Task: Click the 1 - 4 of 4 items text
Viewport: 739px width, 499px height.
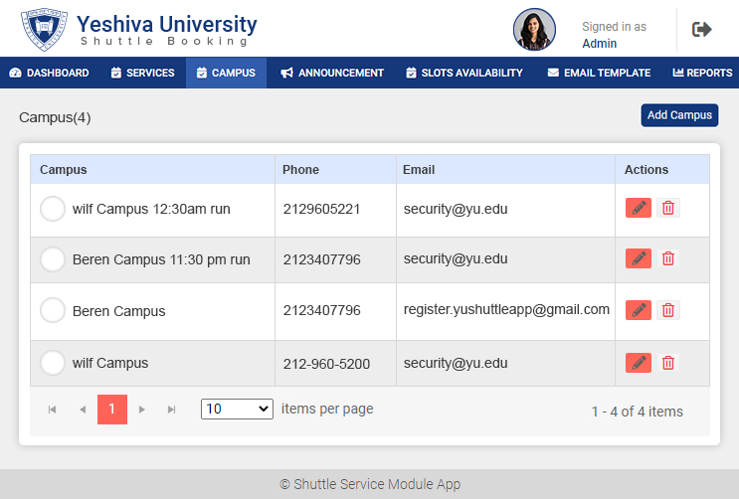Action: (638, 412)
